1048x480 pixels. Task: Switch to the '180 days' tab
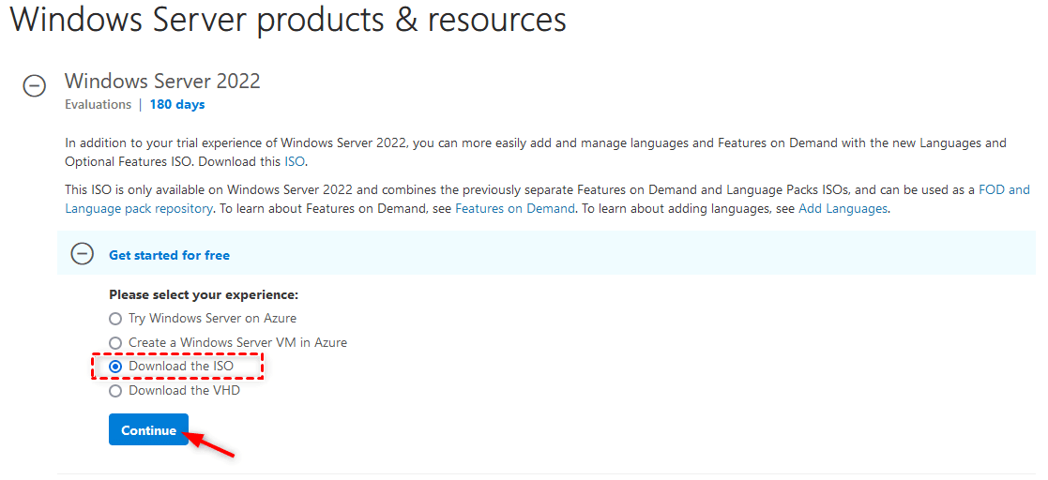tap(176, 105)
